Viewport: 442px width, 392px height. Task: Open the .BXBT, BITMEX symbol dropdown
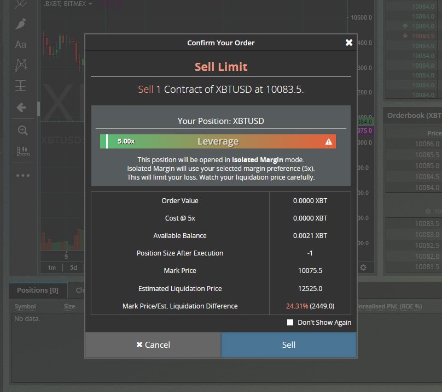point(68,4)
